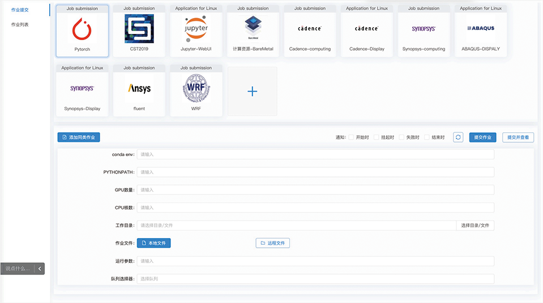
Task: Click into the PYTHONPATH input field
Action: click(x=315, y=172)
